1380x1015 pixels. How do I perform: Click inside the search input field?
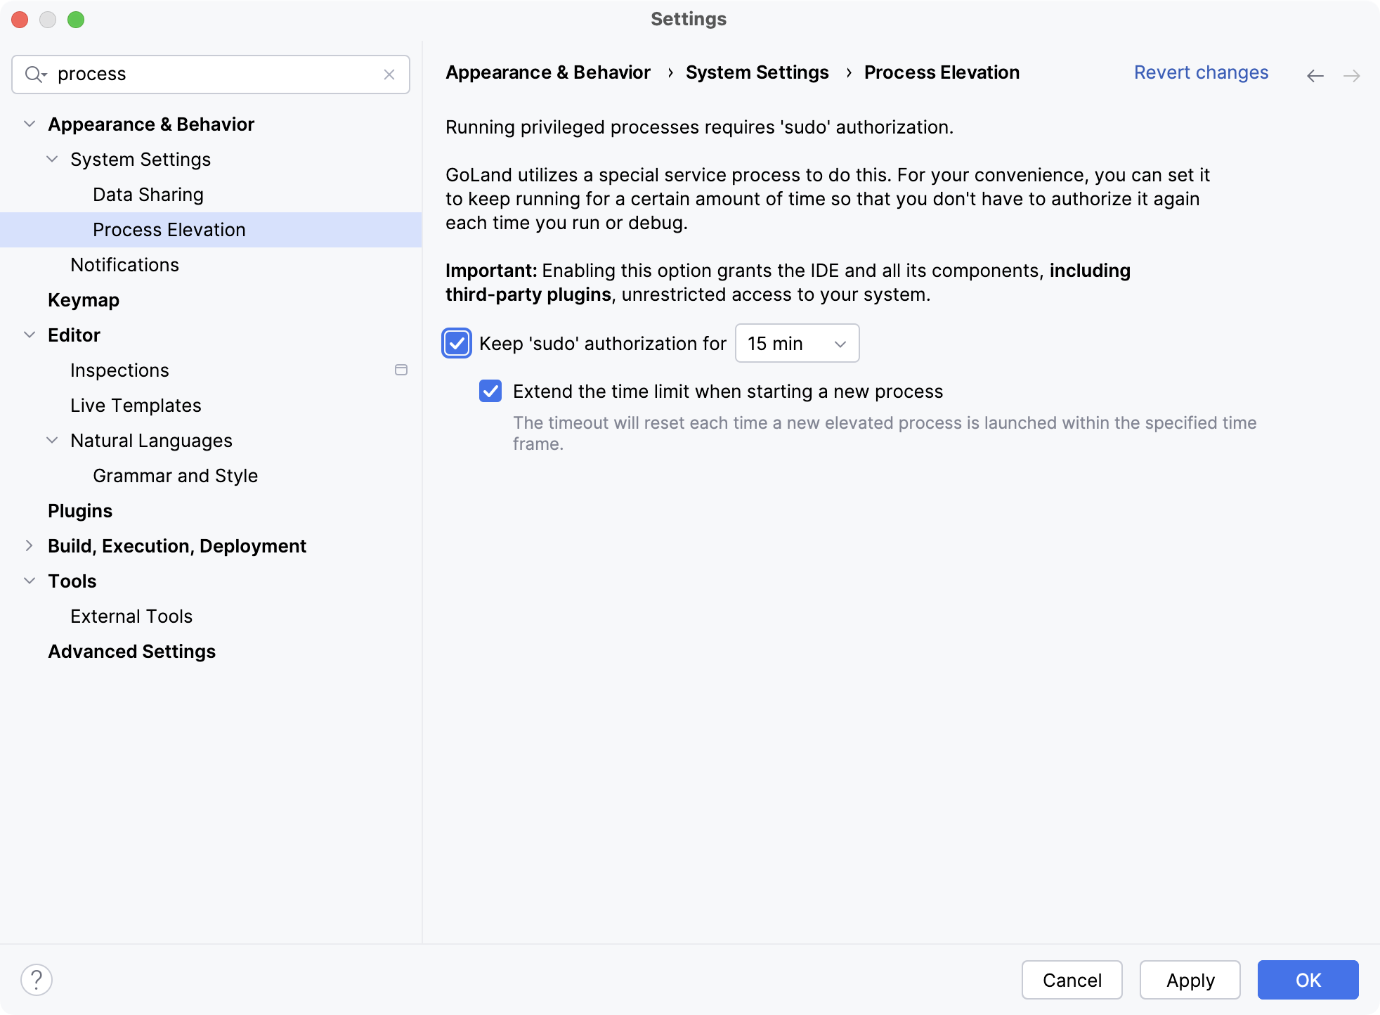211,74
